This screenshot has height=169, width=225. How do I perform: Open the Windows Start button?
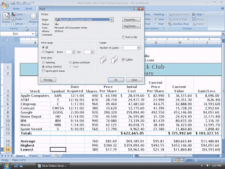point(6,166)
